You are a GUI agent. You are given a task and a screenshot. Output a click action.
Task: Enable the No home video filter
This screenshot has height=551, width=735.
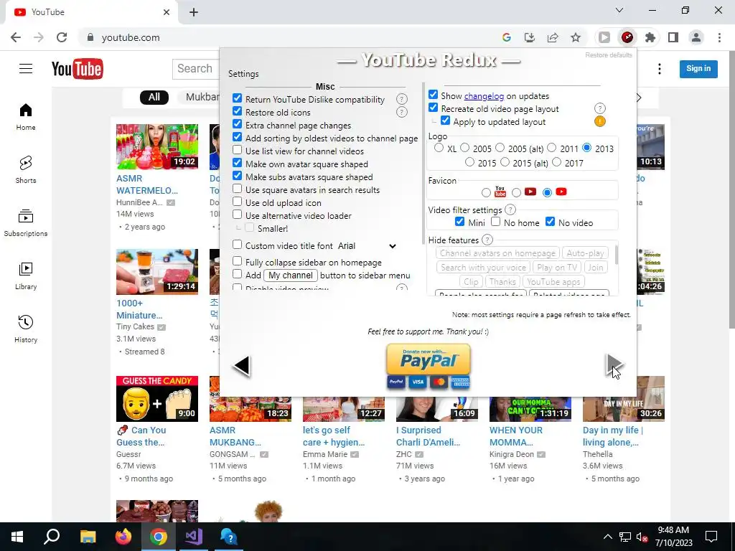click(x=495, y=221)
